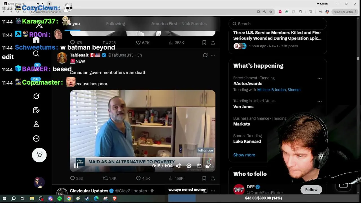The image size is (361, 203).
Task: Open a new Chrome tab
Action: (x=49, y=4)
